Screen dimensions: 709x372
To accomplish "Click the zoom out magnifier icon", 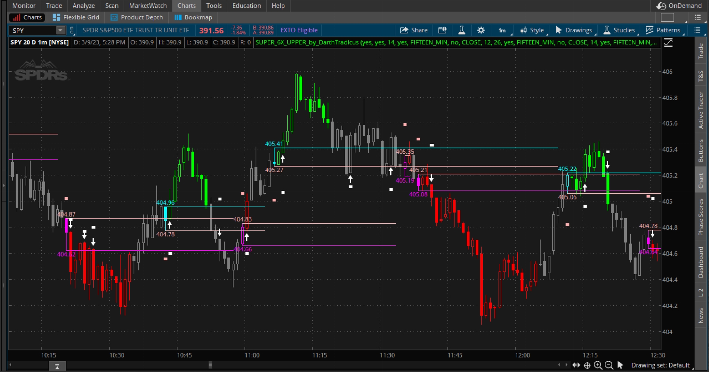I will [x=609, y=365].
